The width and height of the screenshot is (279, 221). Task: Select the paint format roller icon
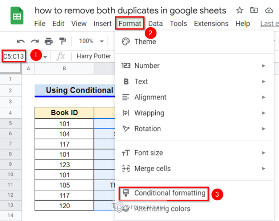pyautogui.click(x=62, y=41)
